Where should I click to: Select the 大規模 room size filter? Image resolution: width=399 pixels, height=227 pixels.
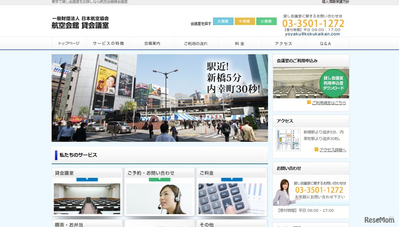pyautogui.click(x=223, y=21)
